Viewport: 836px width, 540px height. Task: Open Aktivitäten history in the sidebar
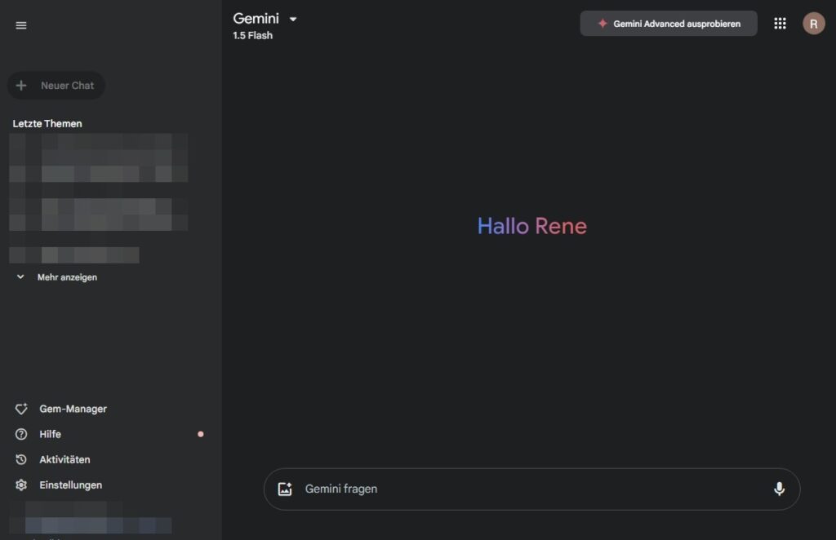pos(64,459)
